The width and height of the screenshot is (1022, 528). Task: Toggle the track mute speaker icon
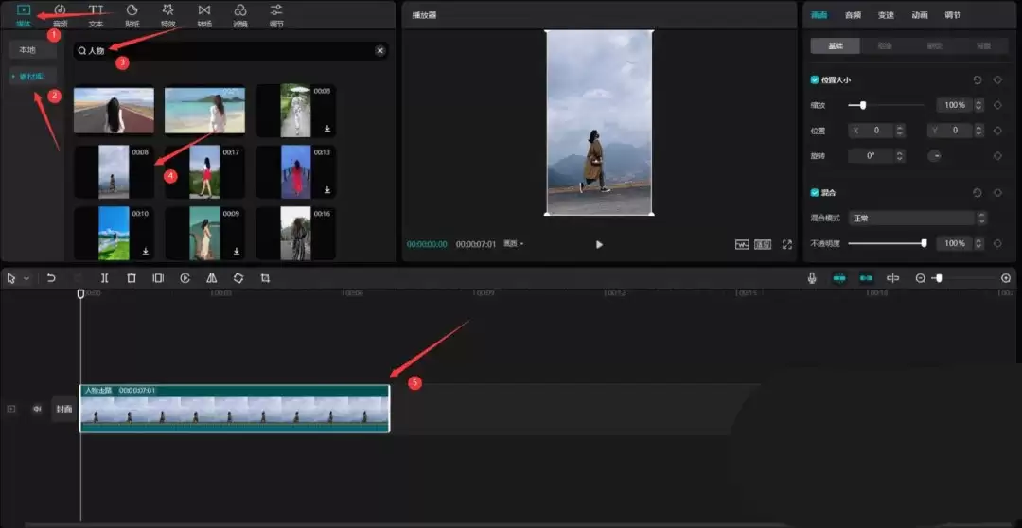point(38,409)
